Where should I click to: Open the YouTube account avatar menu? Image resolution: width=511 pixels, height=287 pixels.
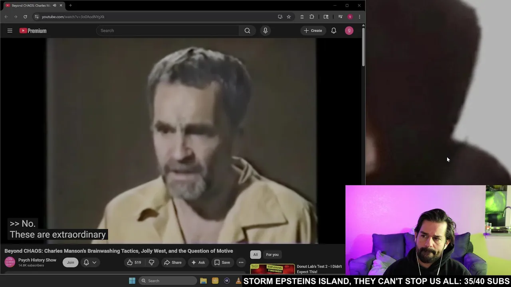click(349, 31)
